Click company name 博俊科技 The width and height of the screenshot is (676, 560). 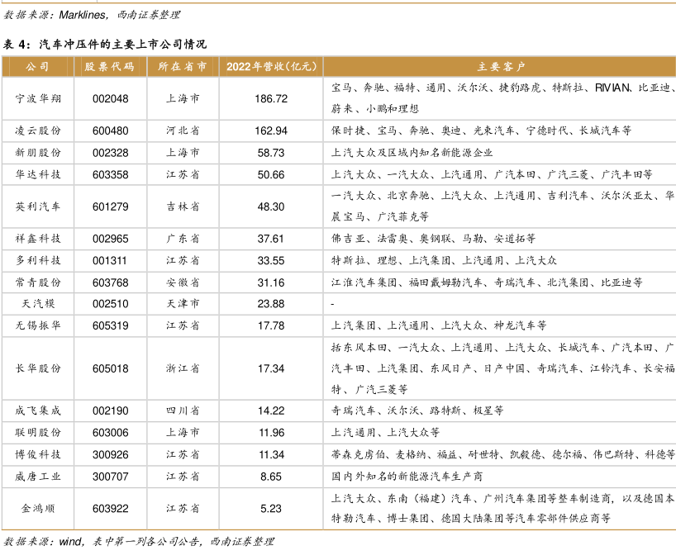click(x=38, y=454)
